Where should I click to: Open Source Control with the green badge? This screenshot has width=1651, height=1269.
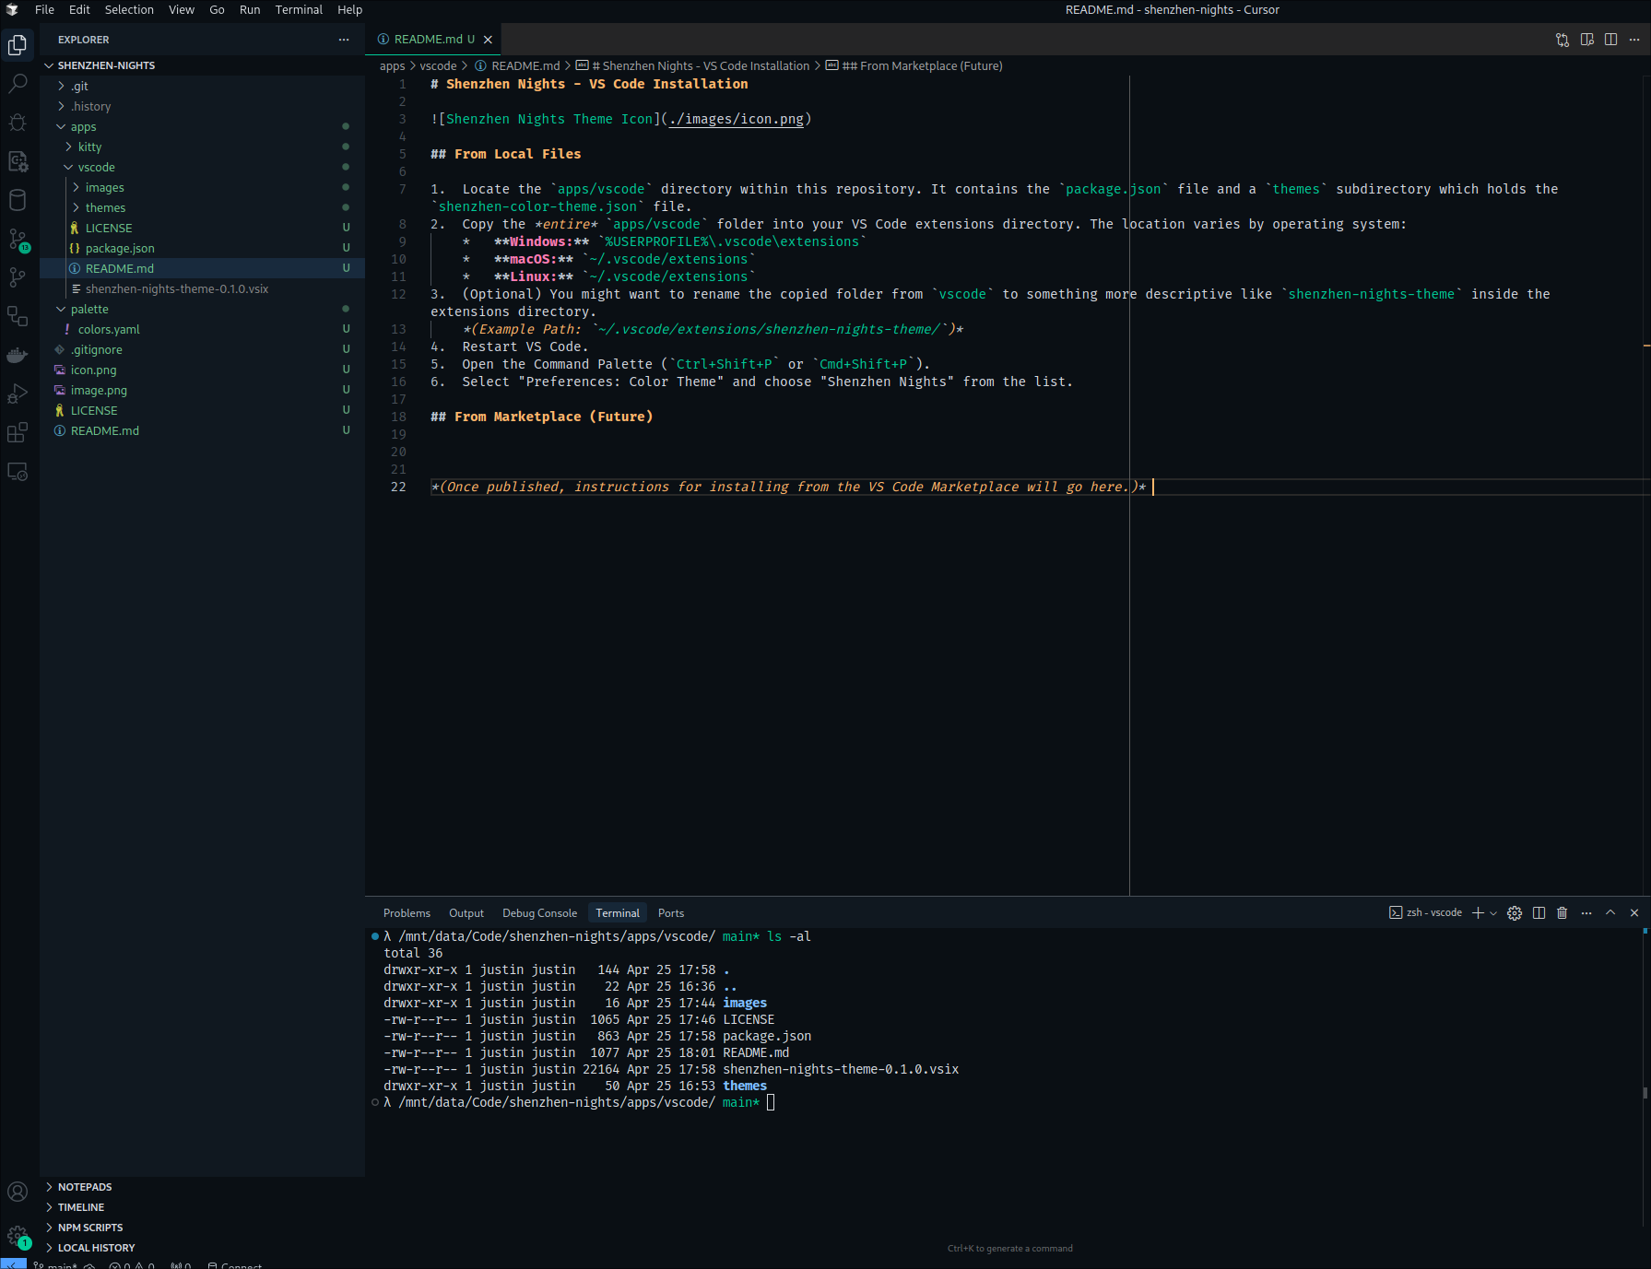point(18,240)
